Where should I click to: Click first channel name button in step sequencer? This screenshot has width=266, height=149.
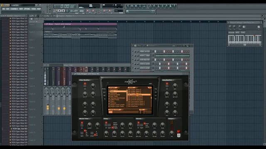click(x=145, y=51)
